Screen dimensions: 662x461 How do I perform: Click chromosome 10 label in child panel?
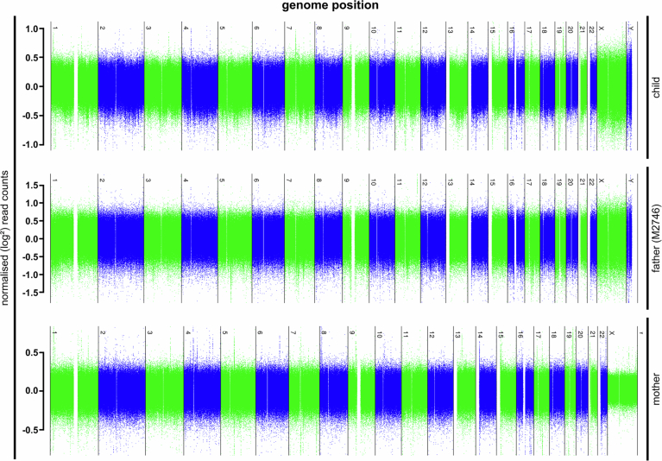[373, 29]
